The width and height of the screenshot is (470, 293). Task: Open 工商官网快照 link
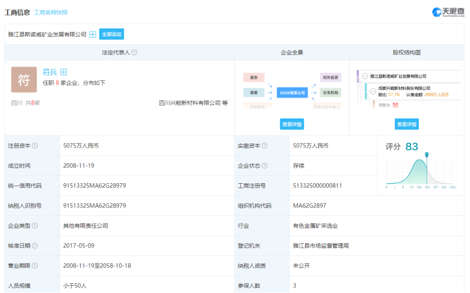(x=51, y=13)
